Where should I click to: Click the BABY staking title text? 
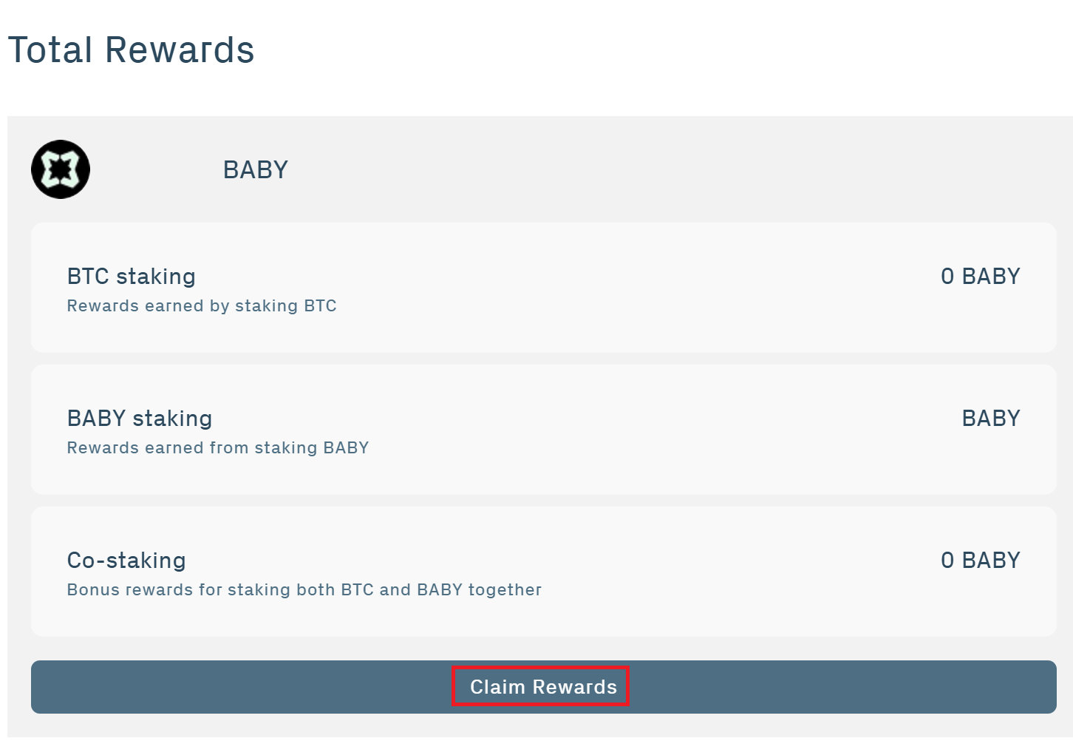coord(140,418)
